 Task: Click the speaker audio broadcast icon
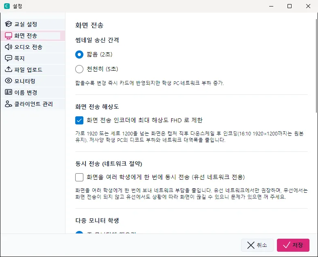click(x=8, y=47)
